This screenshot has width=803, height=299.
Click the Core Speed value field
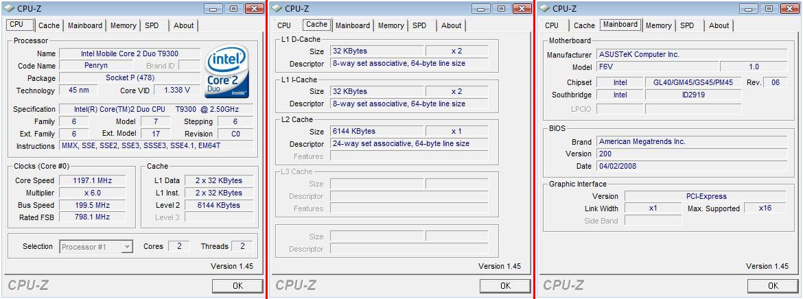(x=92, y=180)
